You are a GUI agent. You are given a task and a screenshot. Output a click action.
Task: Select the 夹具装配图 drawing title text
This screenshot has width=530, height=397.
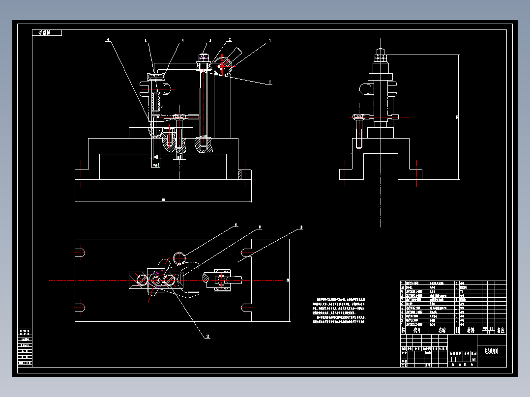coord(491,351)
